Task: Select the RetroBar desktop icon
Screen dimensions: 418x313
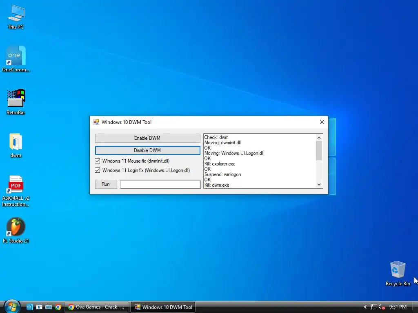Action: click(x=16, y=101)
